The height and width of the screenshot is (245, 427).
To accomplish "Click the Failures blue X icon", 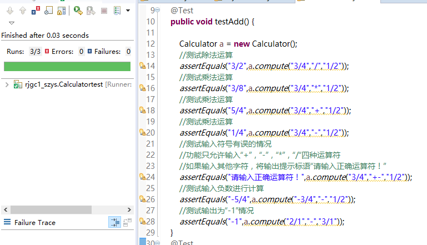I will coord(89,51).
